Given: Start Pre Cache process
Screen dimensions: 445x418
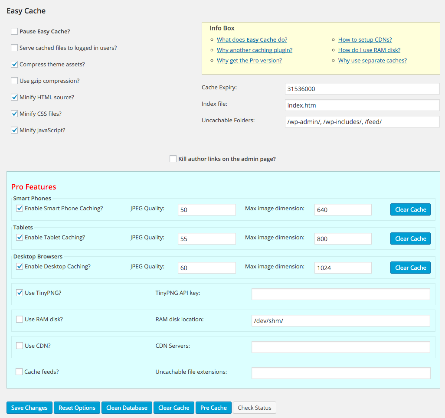Looking at the screenshot, I should pyautogui.click(x=213, y=408).
